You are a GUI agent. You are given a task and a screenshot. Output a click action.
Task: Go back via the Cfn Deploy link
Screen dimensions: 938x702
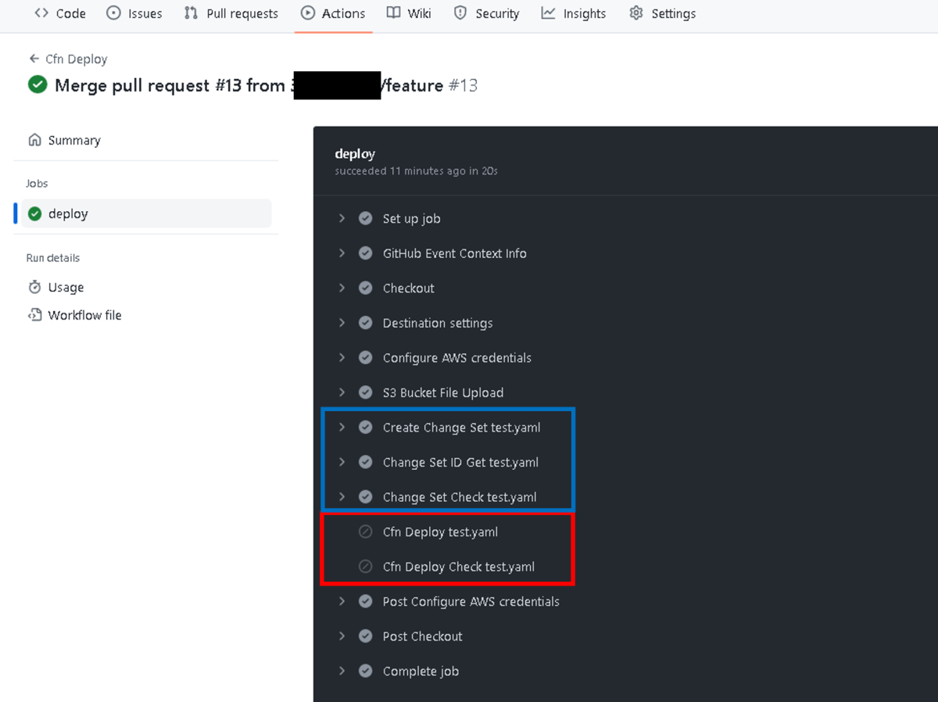74,59
